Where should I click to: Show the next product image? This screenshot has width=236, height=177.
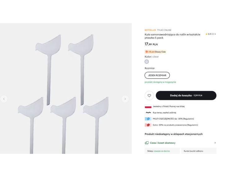pyautogui.click(x=125, y=99)
